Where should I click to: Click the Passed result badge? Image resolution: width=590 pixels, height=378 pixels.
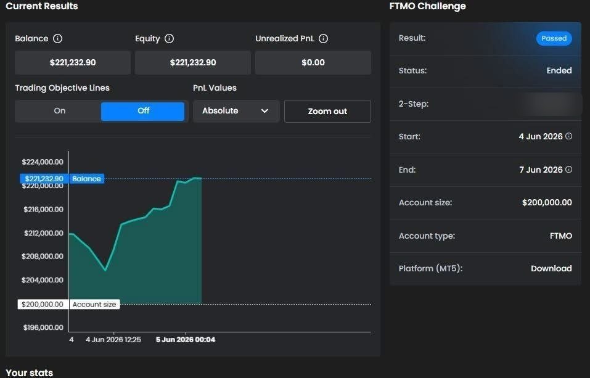[554, 38]
